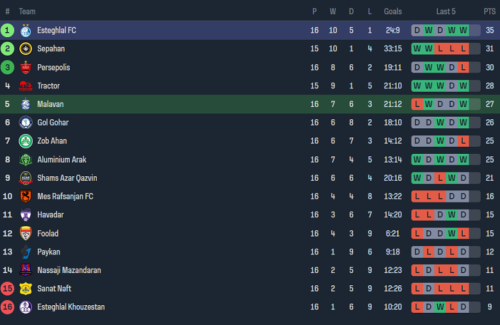The width and height of the screenshot is (500, 325).
Task: Sort standings by Goals column header
Action: tap(393, 12)
